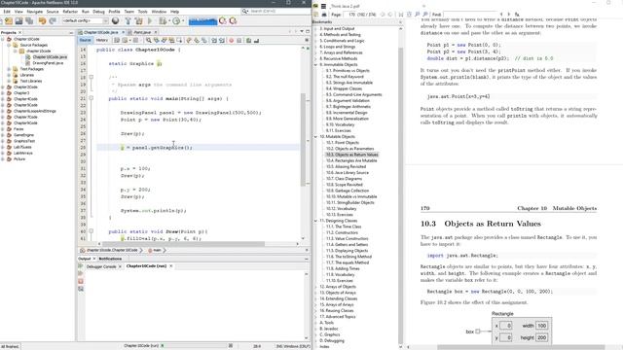Viewport: 623px width, 350px height.
Task: Collapse the main method code fold
Action: tap(91, 98)
